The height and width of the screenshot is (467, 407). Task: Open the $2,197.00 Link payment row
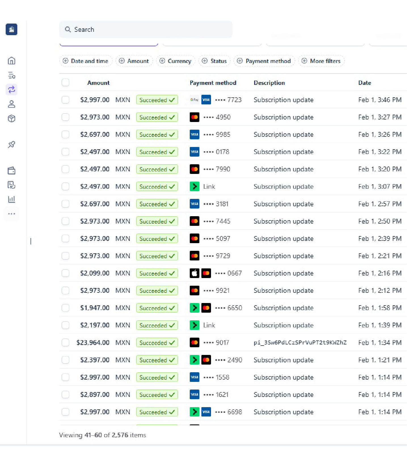233,325
